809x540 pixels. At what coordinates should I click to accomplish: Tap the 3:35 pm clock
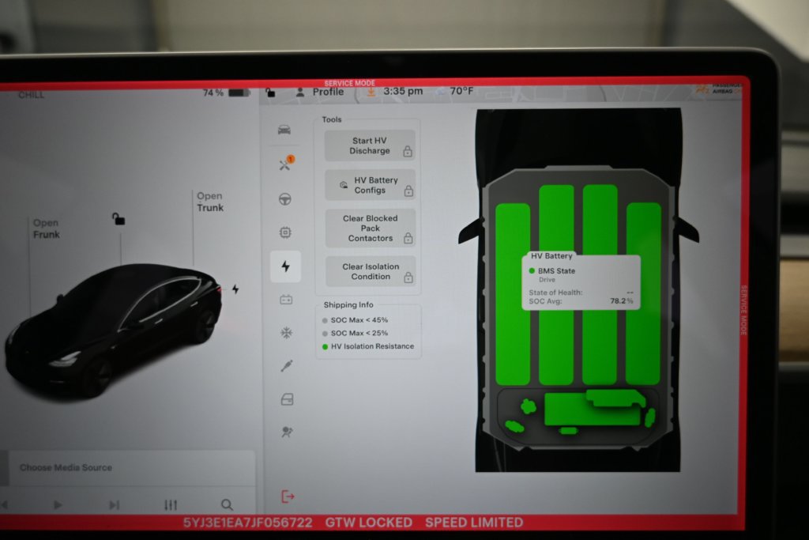tap(403, 92)
